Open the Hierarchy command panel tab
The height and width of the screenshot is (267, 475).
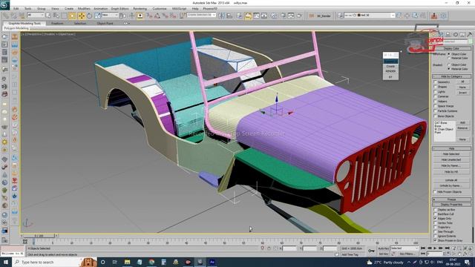(x=448, y=35)
